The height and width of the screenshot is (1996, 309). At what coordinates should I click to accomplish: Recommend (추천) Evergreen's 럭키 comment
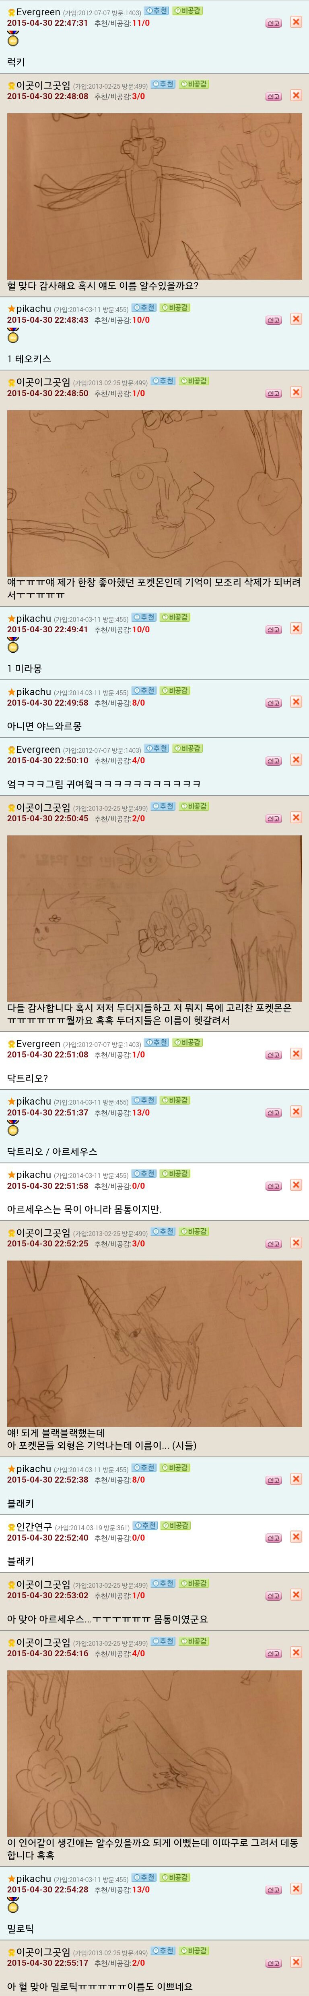(x=157, y=12)
